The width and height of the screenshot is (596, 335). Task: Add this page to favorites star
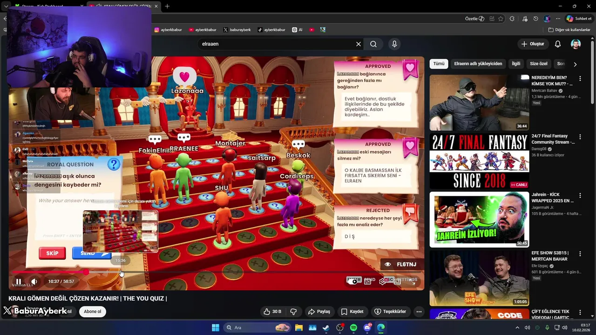pos(501,19)
